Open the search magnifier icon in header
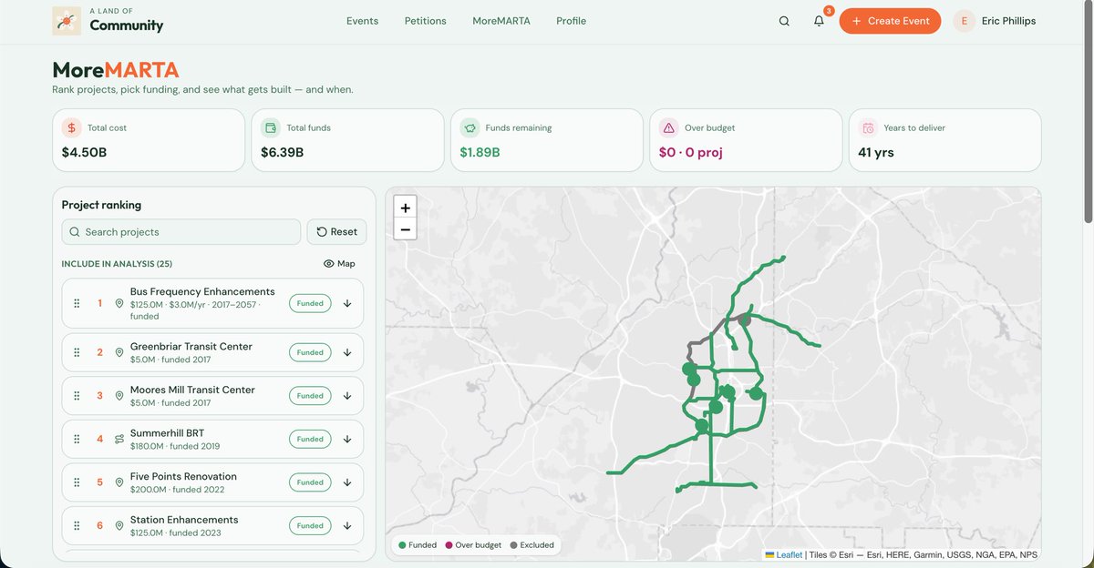This screenshot has width=1094, height=568. click(784, 21)
